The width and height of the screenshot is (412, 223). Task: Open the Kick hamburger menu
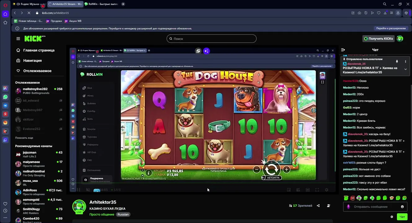18,39
